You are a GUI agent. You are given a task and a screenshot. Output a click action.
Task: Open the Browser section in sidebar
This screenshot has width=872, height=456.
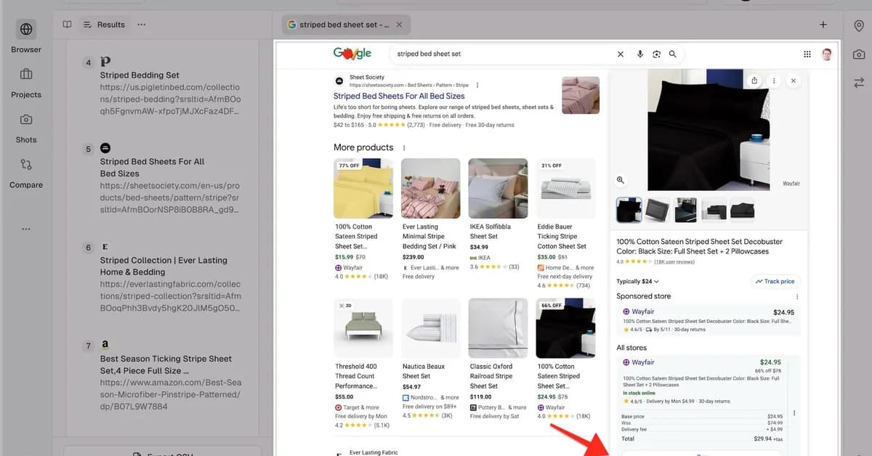[x=26, y=37]
